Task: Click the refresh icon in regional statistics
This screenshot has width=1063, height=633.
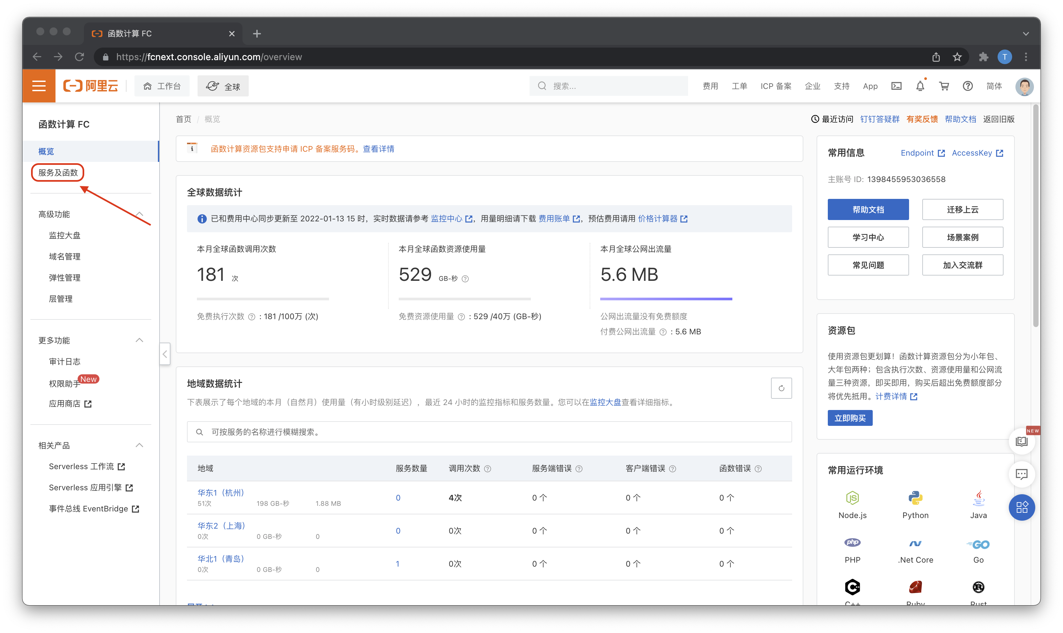Action: 781,388
